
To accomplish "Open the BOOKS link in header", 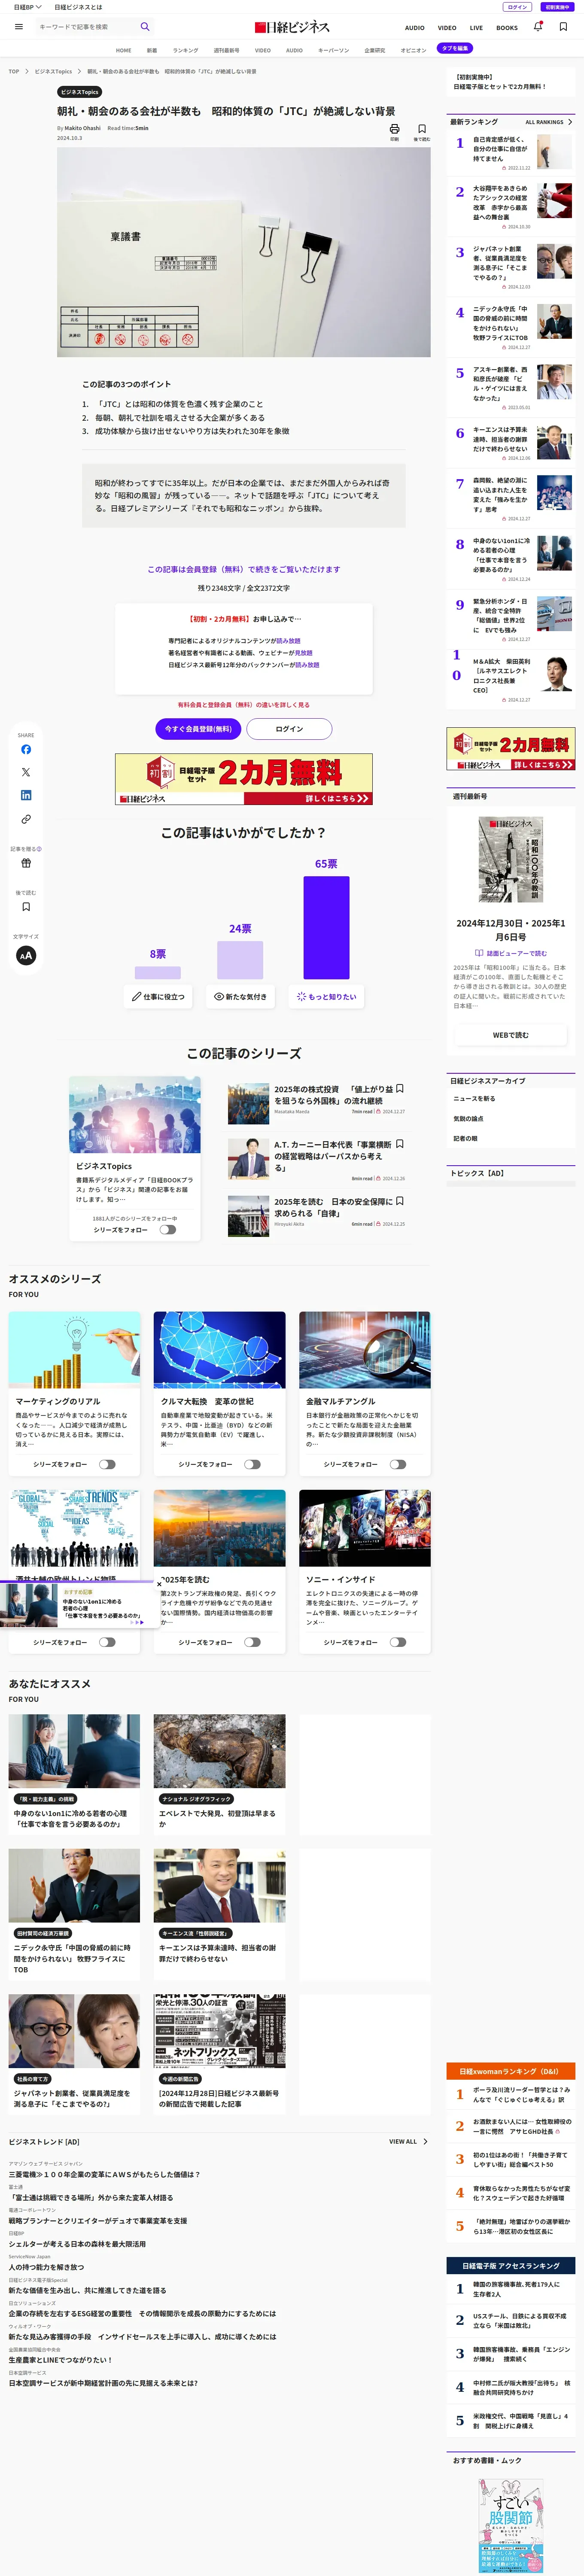I will pyautogui.click(x=507, y=28).
